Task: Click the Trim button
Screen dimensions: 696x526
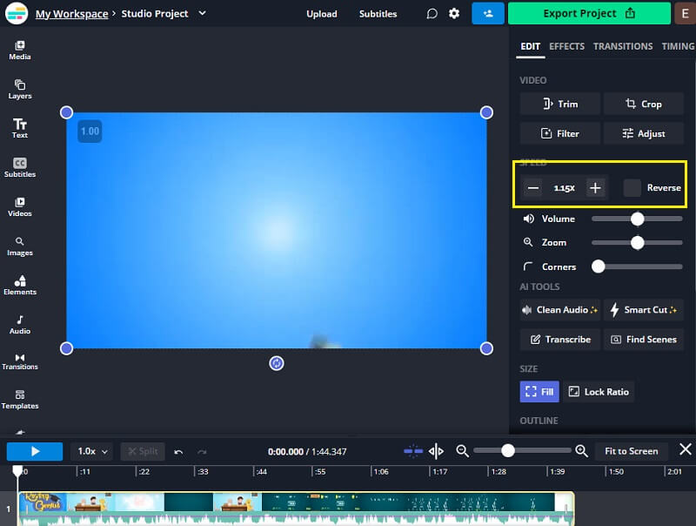Action: pyautogui.click(x=559, y=104)
